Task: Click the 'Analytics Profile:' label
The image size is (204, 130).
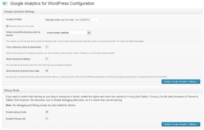Action: (14, 19)
